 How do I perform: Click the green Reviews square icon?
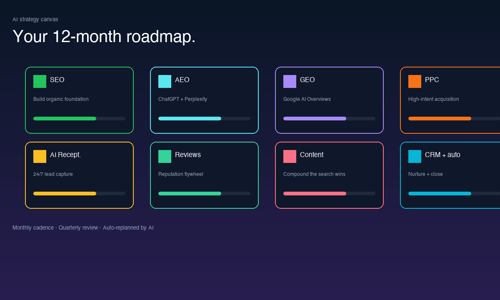point(165,156)
